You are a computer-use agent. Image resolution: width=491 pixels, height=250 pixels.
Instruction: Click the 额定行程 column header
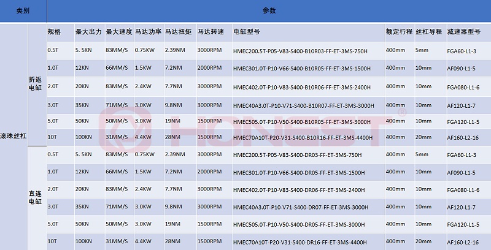[398, 31]
